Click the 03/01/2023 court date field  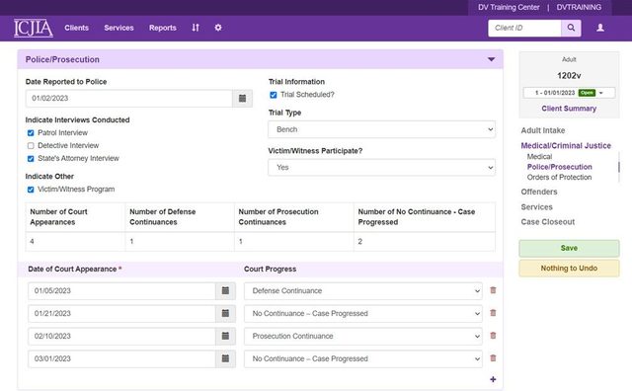[x=121, y=358]
